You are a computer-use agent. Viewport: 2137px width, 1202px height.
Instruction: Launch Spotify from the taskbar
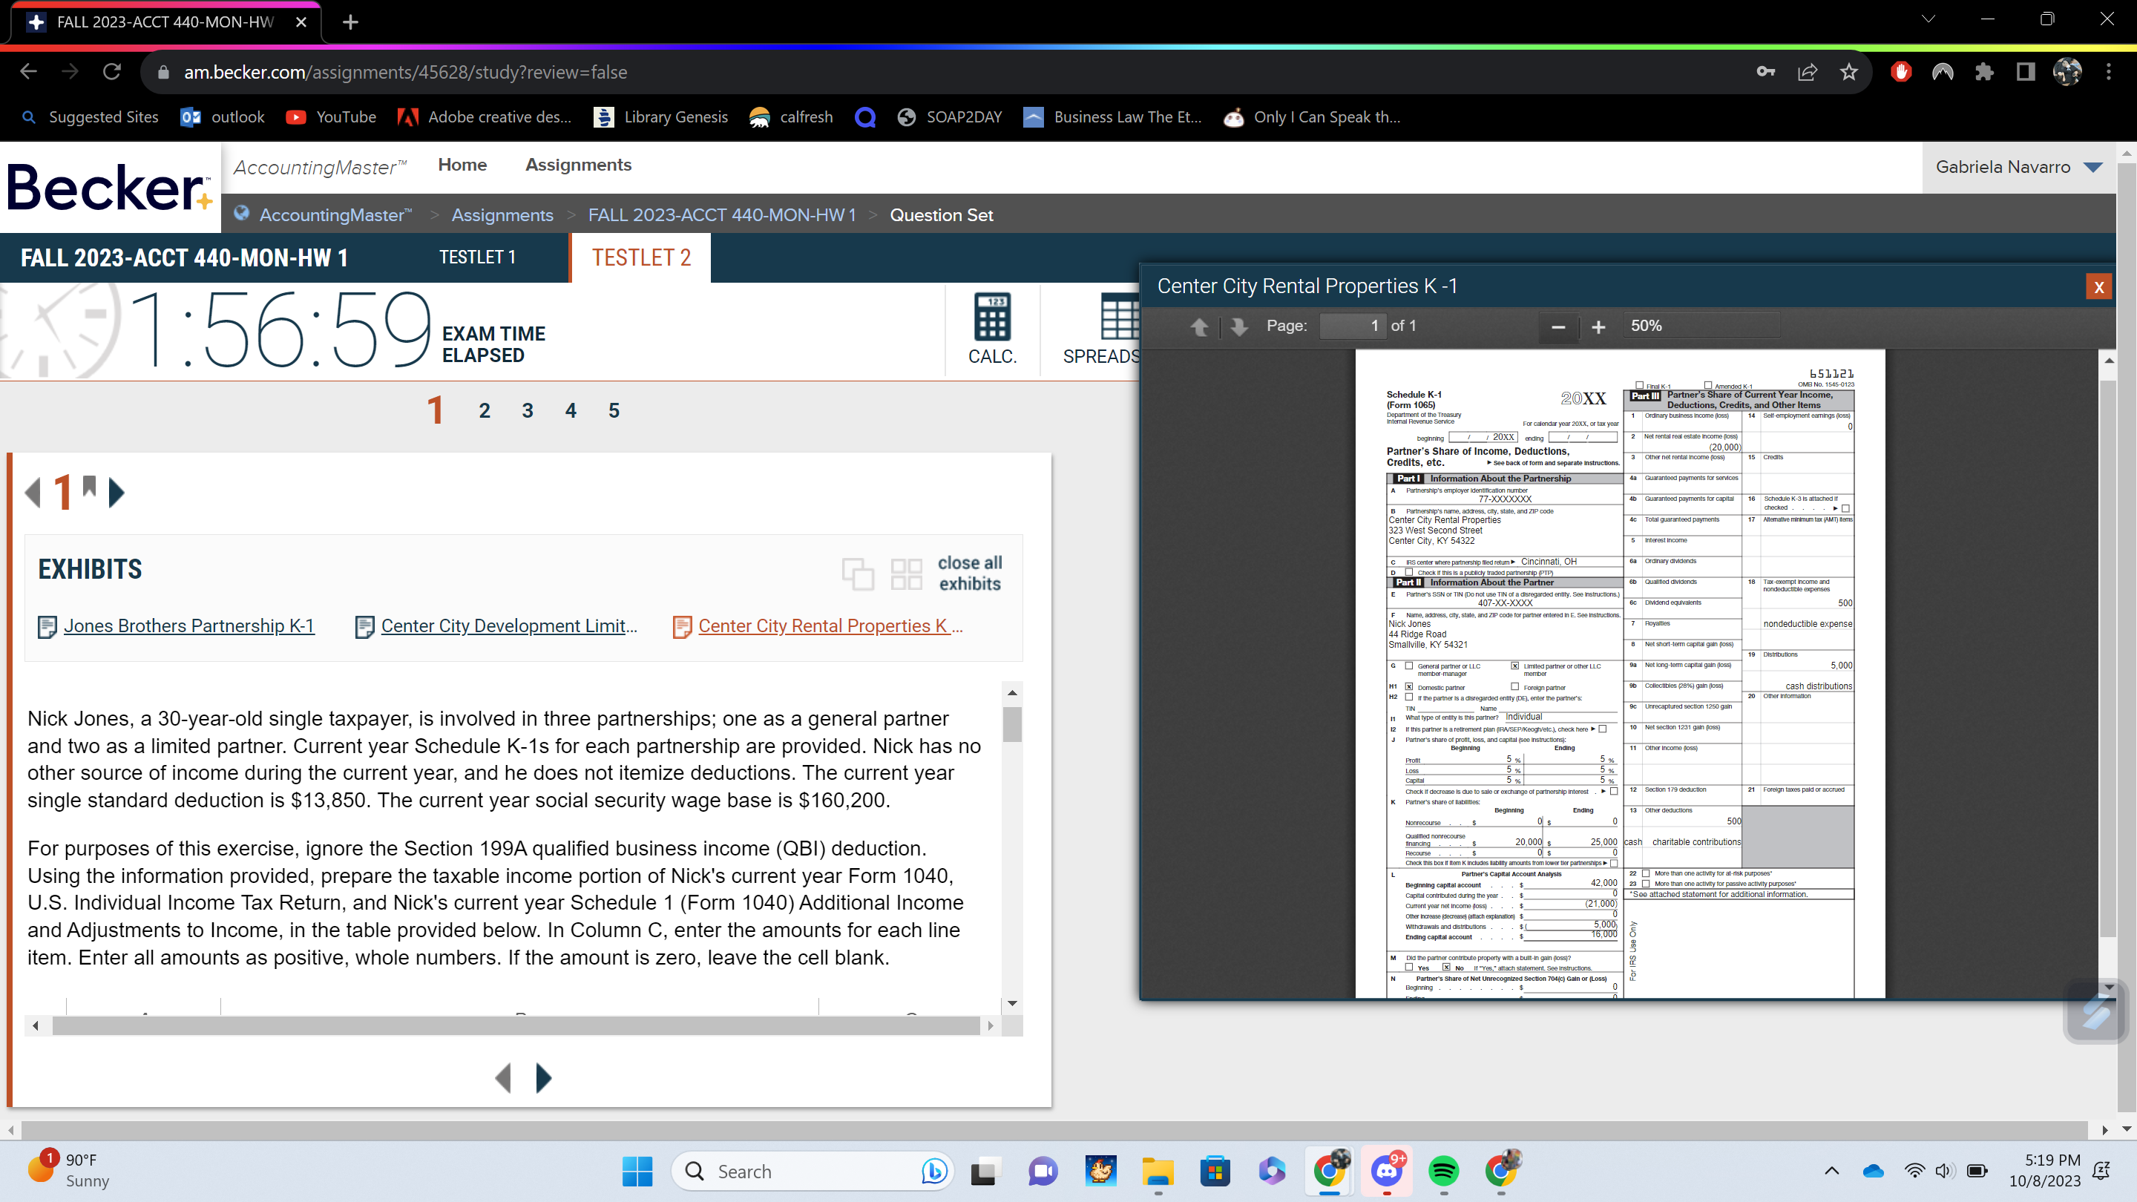click(x=1443, y=1171)
